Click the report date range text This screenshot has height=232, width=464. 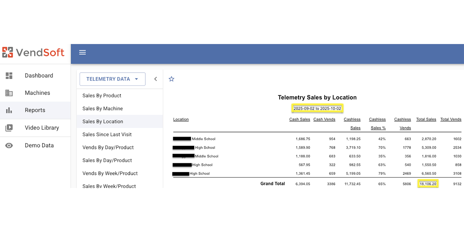coord(317,109)
